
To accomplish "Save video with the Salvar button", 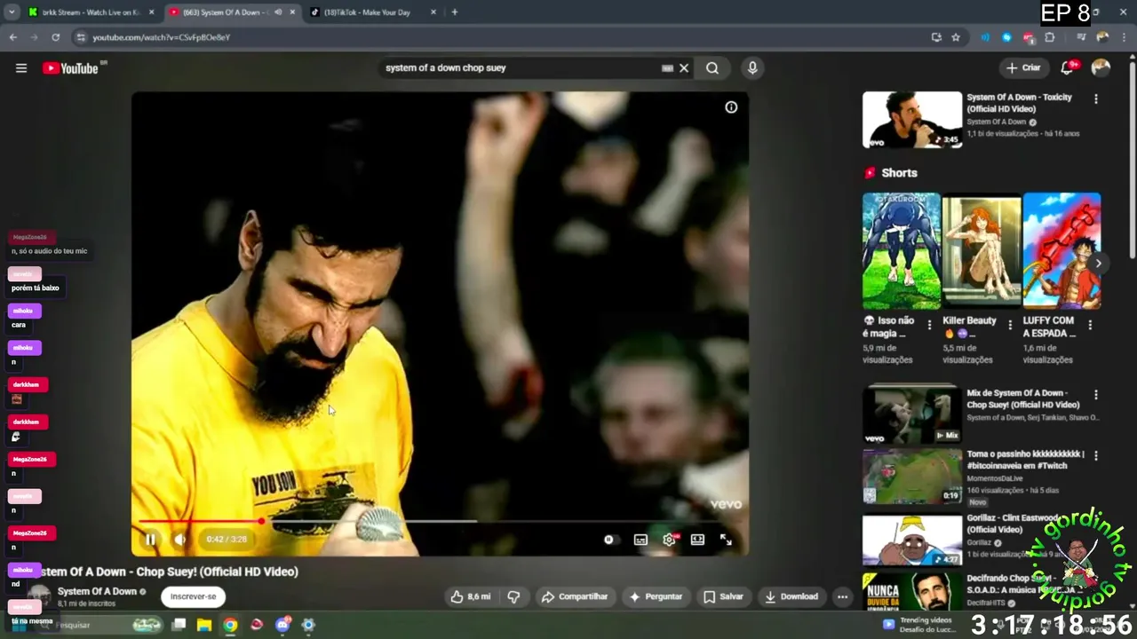I will [723, 596].
